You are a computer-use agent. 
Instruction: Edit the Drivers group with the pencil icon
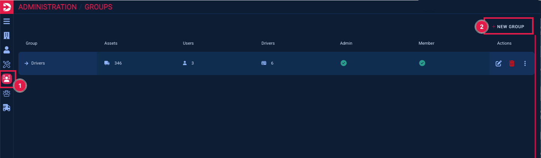click(x=499, y=63)
